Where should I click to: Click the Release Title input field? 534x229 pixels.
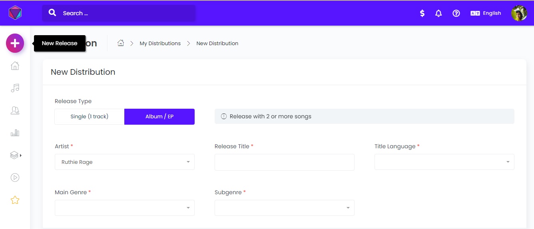tap(285, 162)
